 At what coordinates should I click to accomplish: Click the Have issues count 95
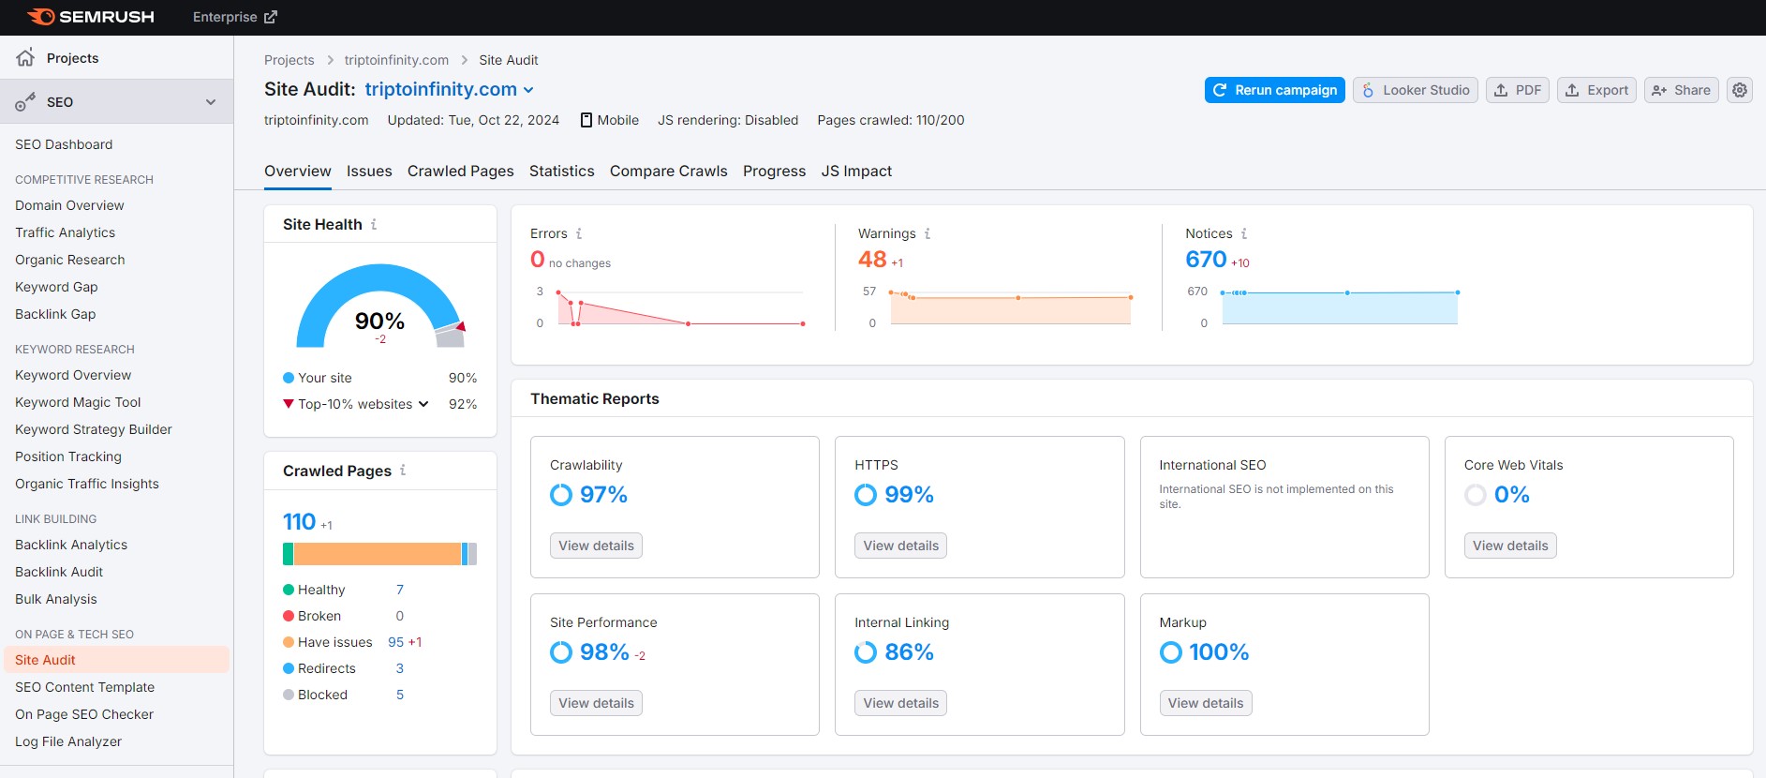(395, 642)
